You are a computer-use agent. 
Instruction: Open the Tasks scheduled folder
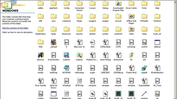[131, 29]
